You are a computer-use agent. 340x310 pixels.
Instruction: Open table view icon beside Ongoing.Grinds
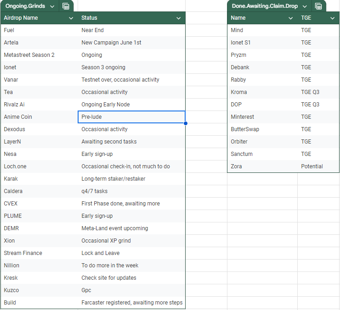66,6
